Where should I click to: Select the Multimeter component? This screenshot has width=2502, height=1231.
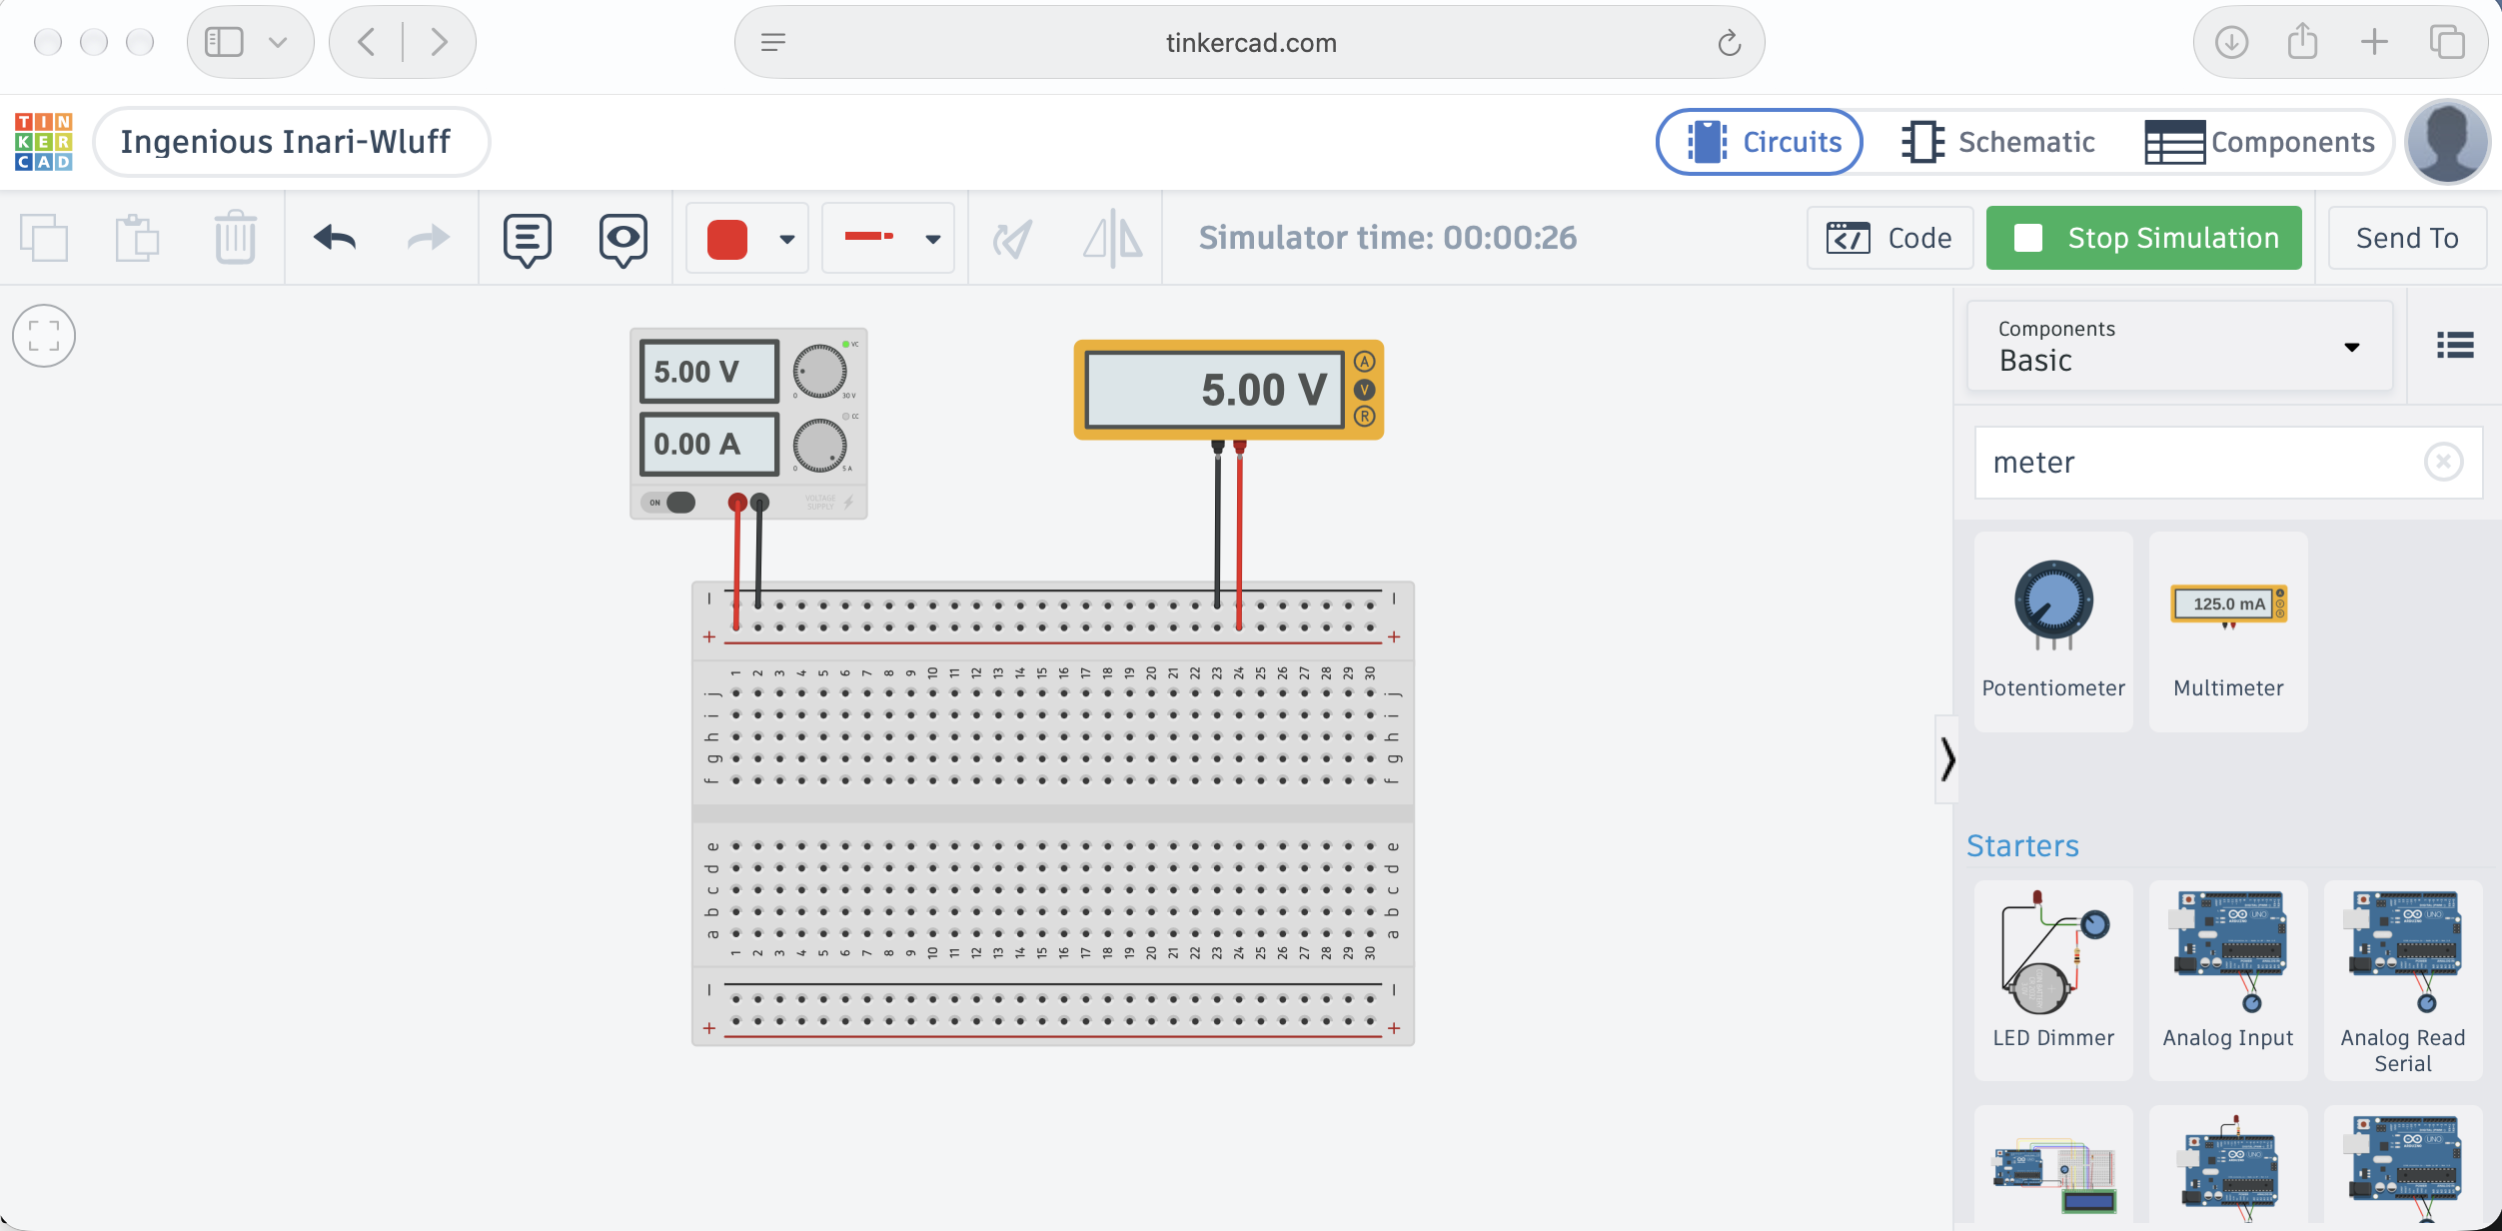pyautogui.click(x=2228, y=631)
